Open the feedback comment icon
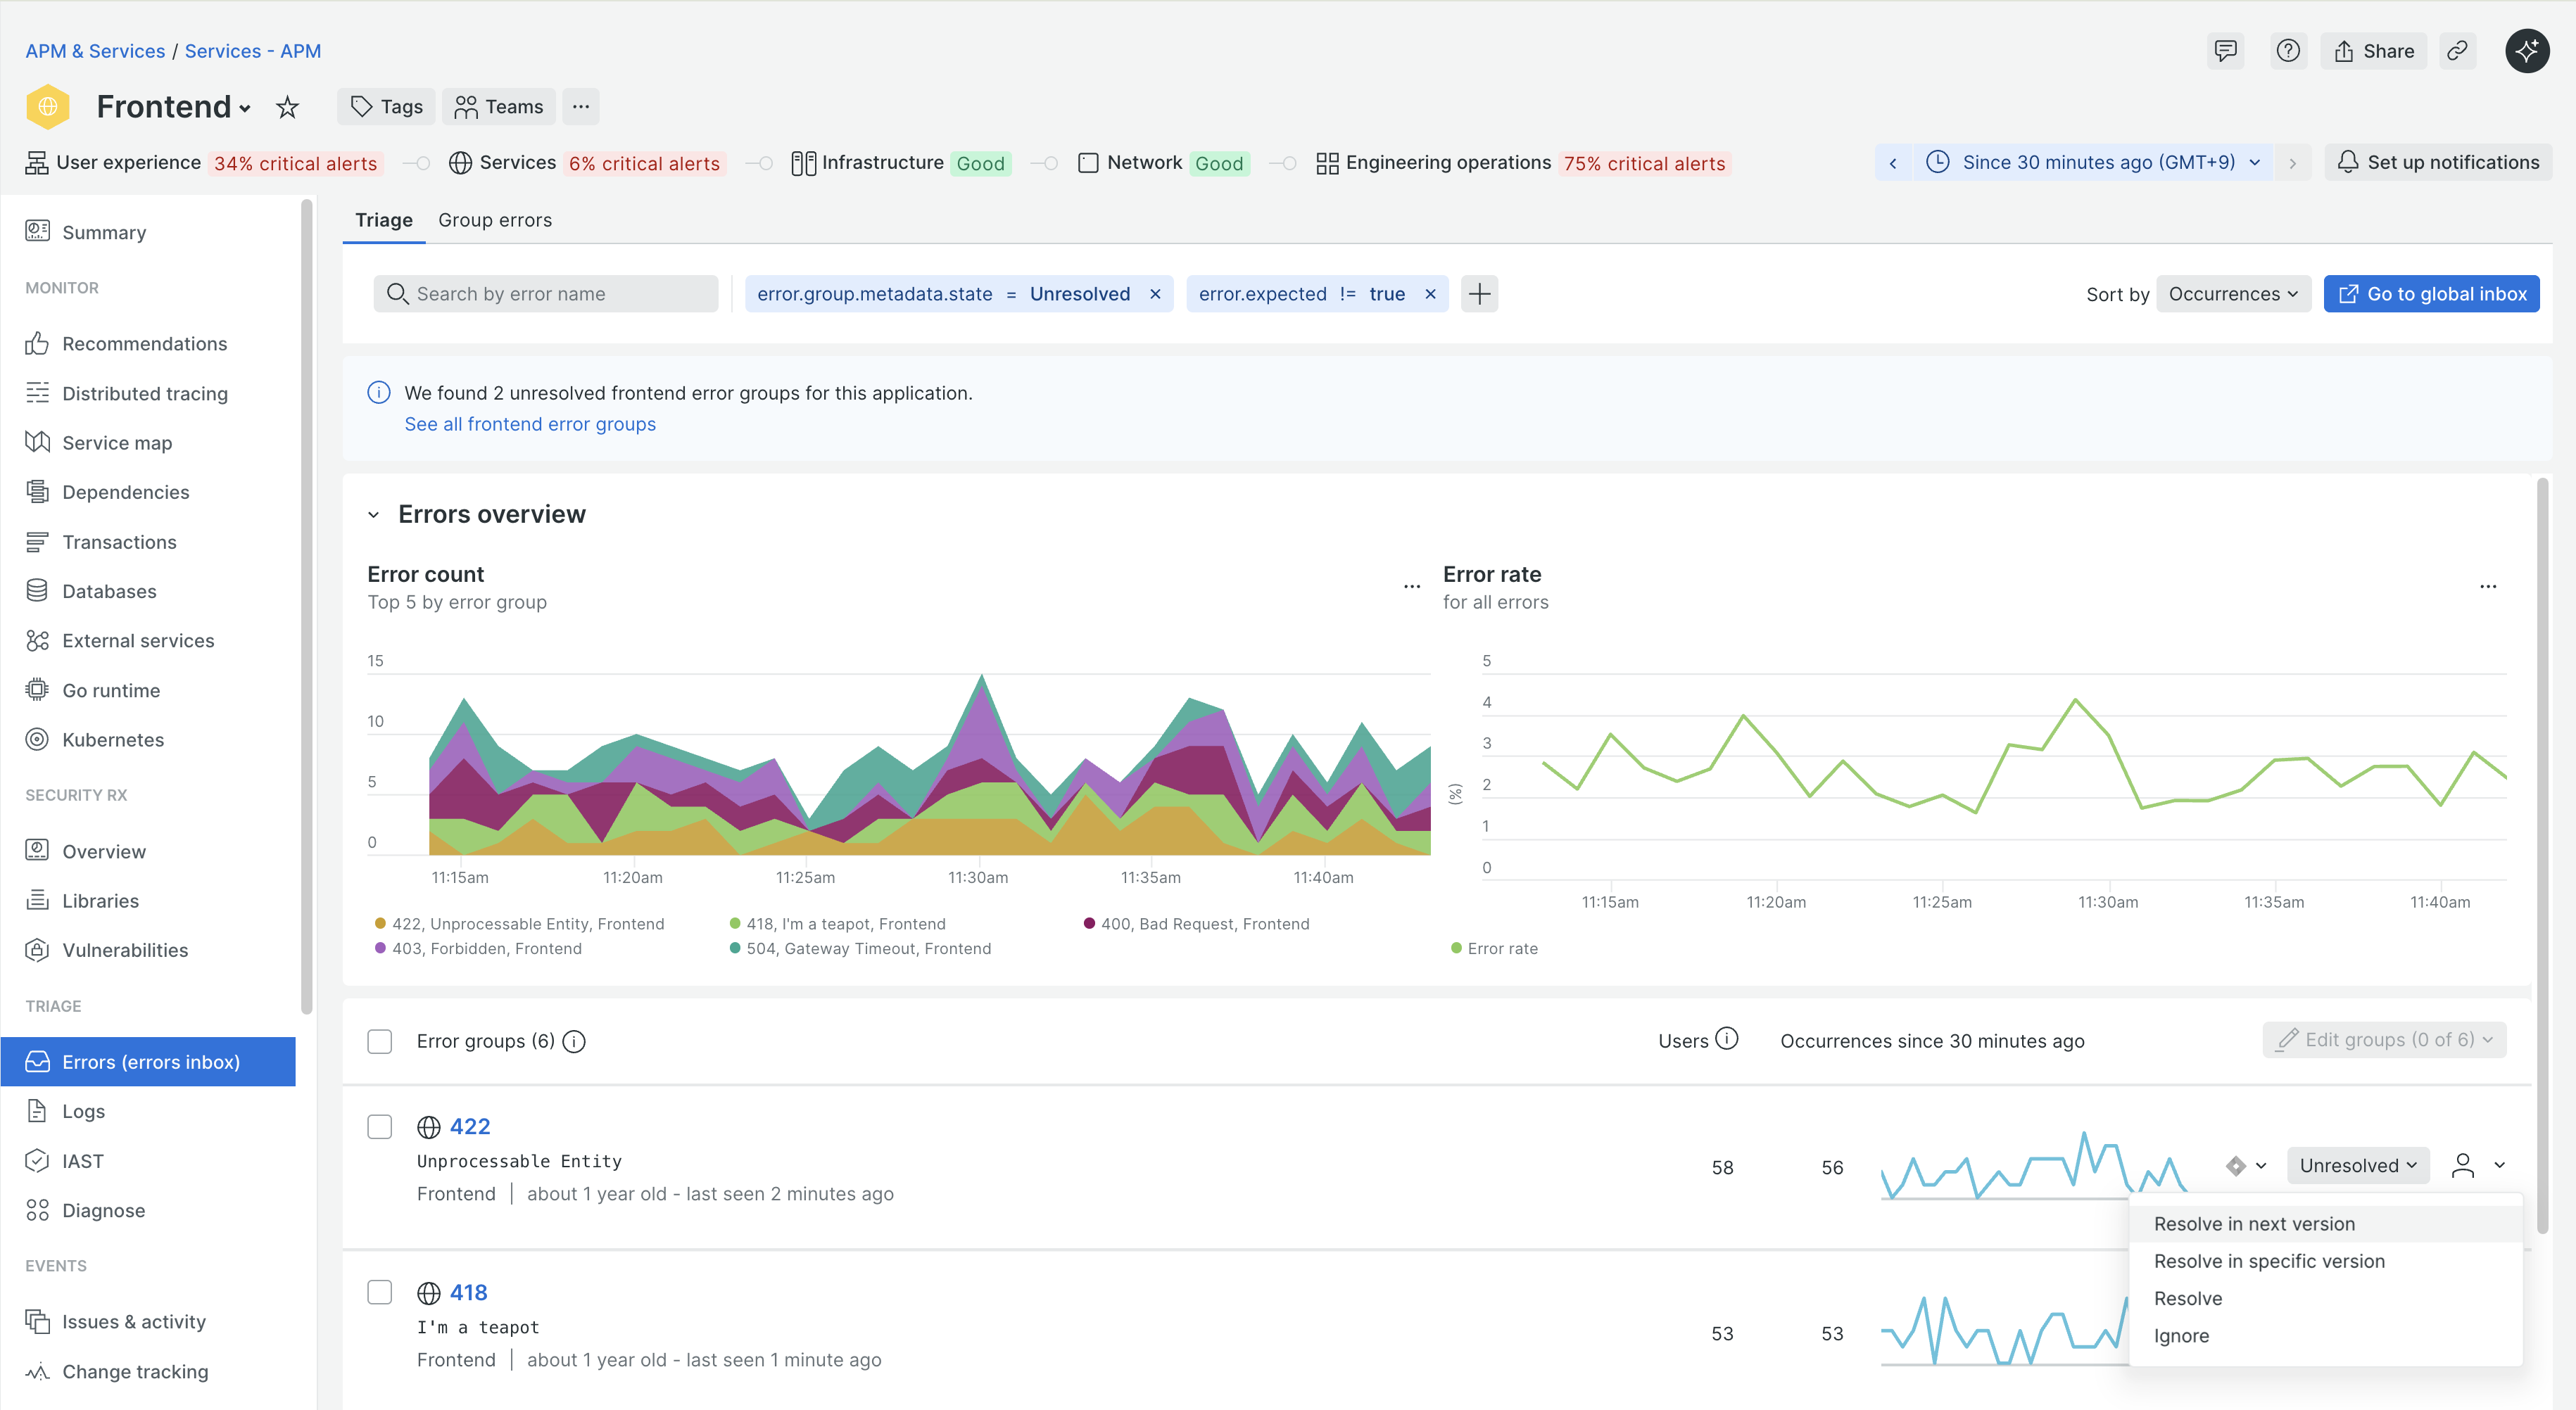Screen dimensions: 2576x1410 click(2225, 51)
